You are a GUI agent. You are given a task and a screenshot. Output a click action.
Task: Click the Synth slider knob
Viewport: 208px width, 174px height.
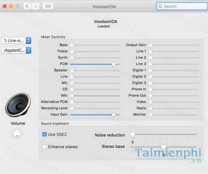pyautogui.click(x=72, y=58)
